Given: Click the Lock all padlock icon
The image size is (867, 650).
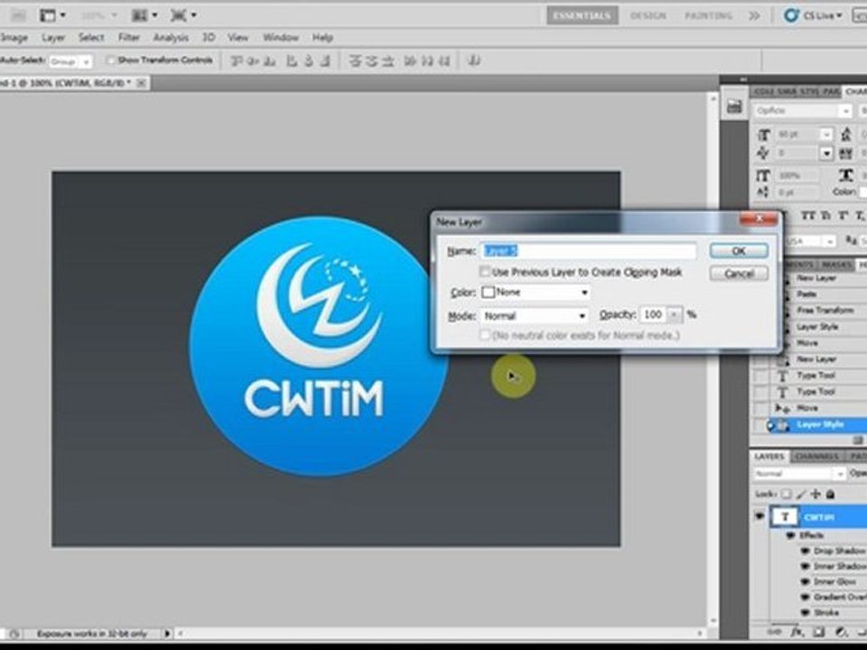Looking at the screenshot, I should pyautogui.click(x=830, y=494).
